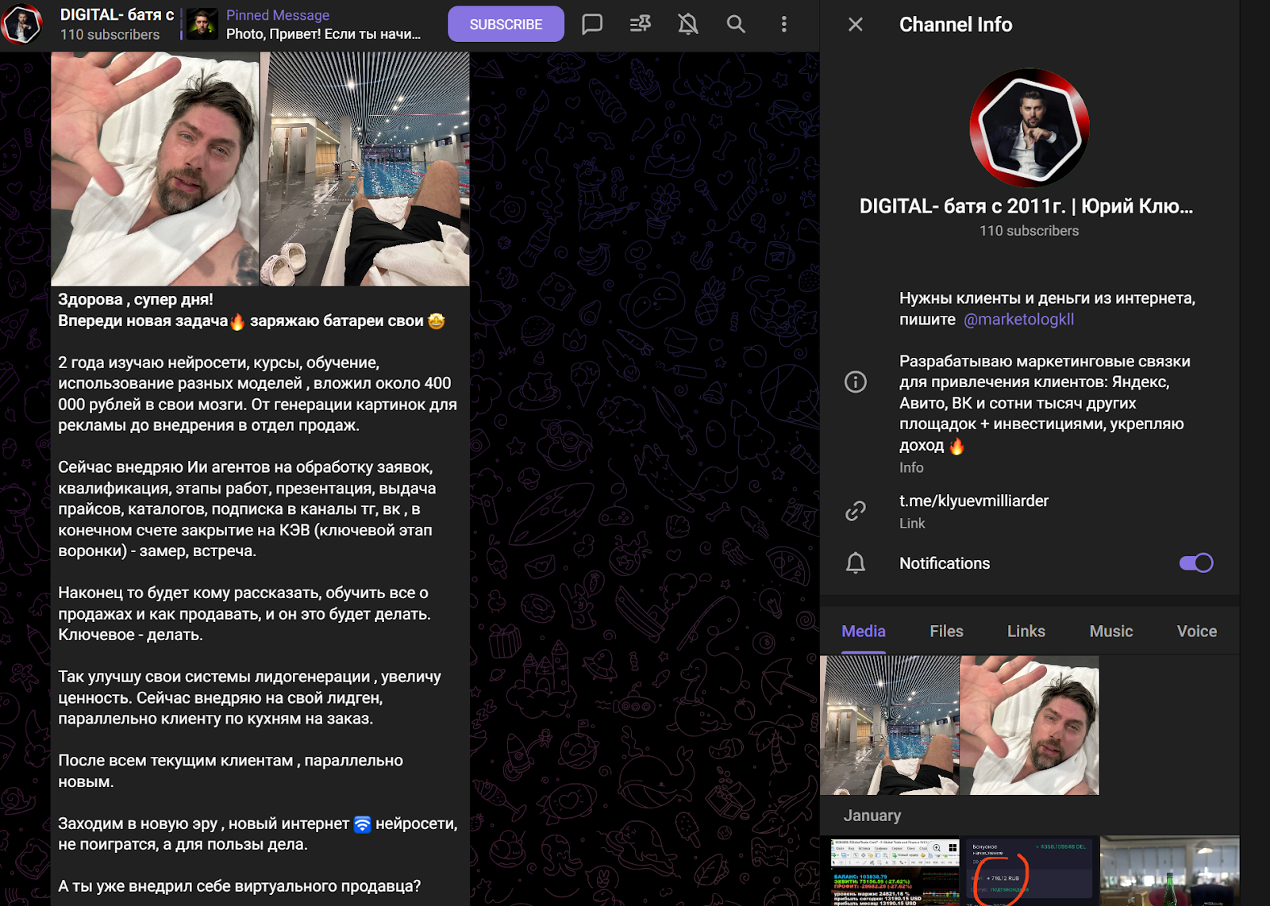
Task: Open the pool photo thumbnail in Media
Action: 889,725
